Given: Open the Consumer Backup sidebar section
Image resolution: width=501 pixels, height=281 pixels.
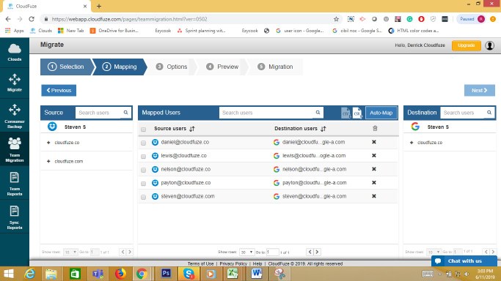Looking at the screenshot, I should 15,116.
